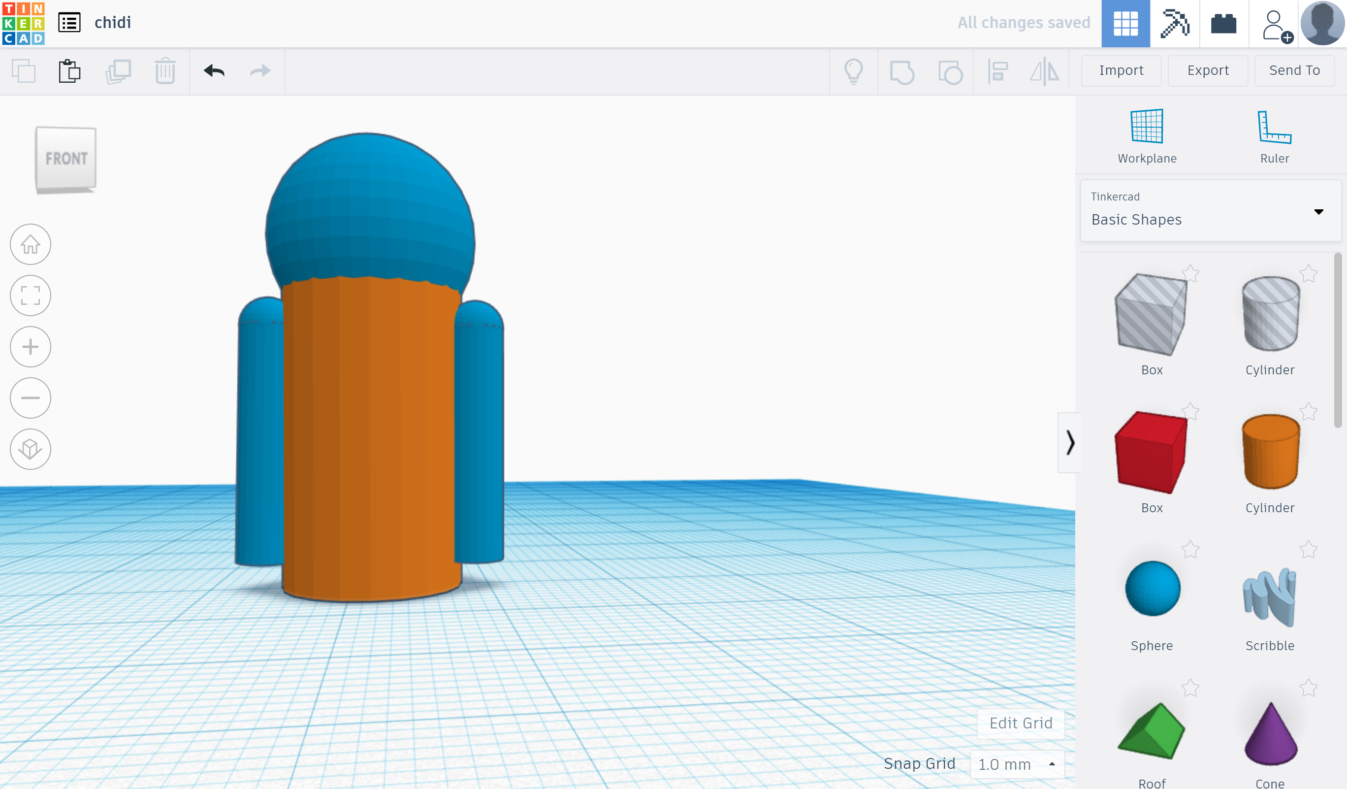The width and height of the screenshot is (1347, 789).
Task: Toggle the perspective/orthographic view cube button
Action: [31, 449]
